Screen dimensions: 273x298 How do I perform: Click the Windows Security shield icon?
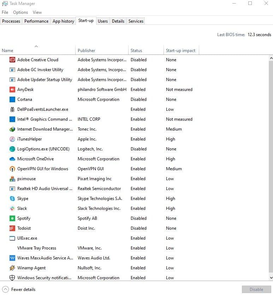pos(12,278)
